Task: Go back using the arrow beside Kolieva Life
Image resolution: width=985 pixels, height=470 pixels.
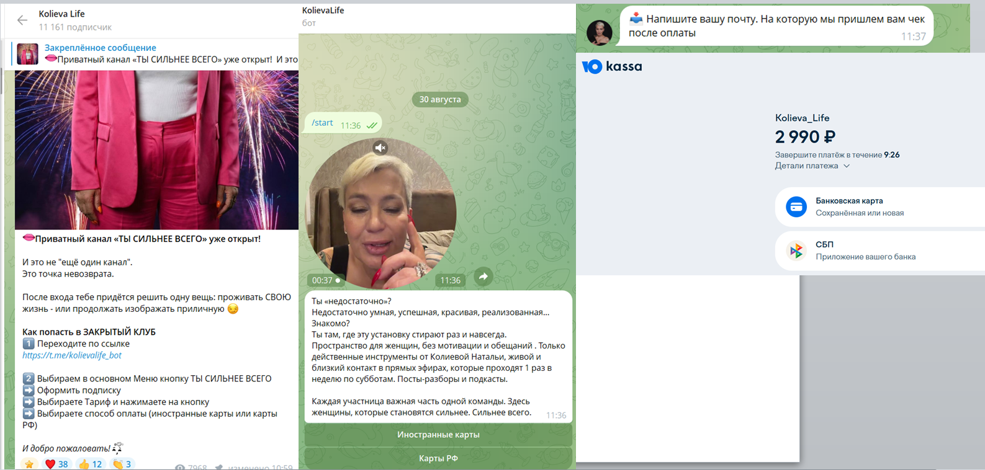Action: pyautogui.click(x=22, y=20)
